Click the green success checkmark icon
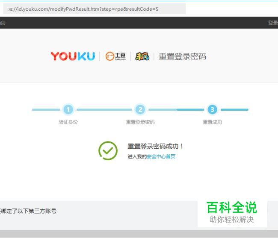Viewport: 278px width, 238px height. coord(108,151)
